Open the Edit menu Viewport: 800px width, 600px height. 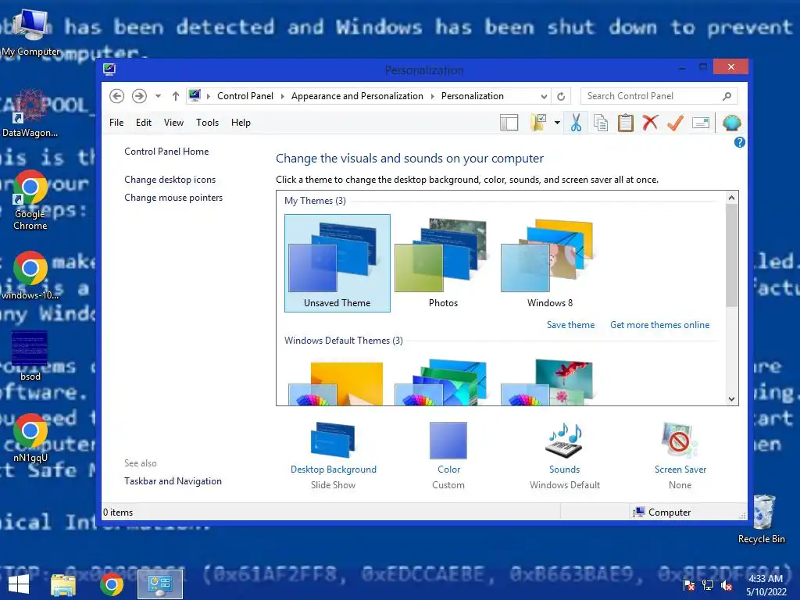(x=144, y=123)
